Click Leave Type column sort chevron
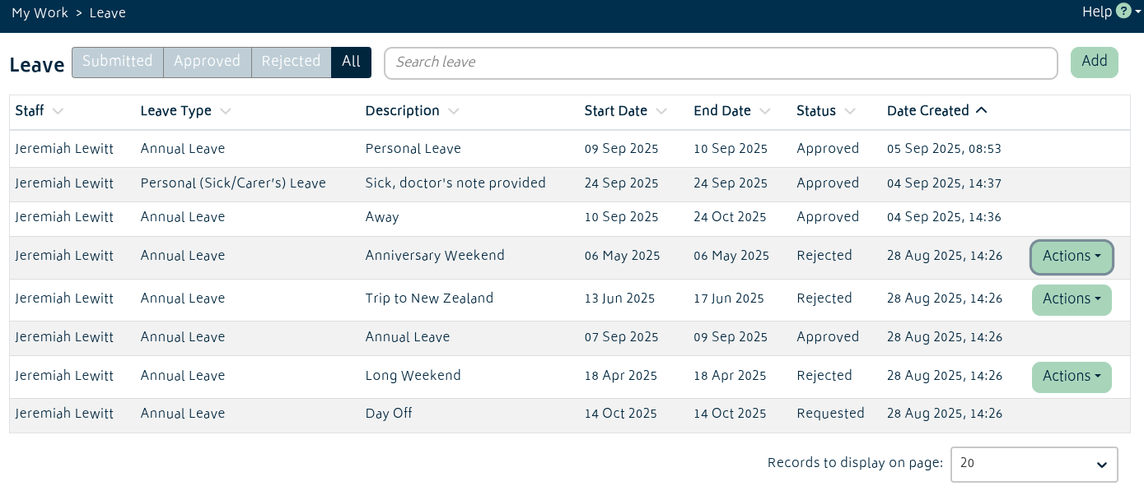The image size is (1144, 486). (x=225, y=111)
